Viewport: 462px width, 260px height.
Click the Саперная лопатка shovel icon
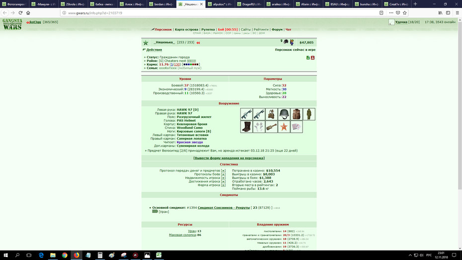point(271,127)
